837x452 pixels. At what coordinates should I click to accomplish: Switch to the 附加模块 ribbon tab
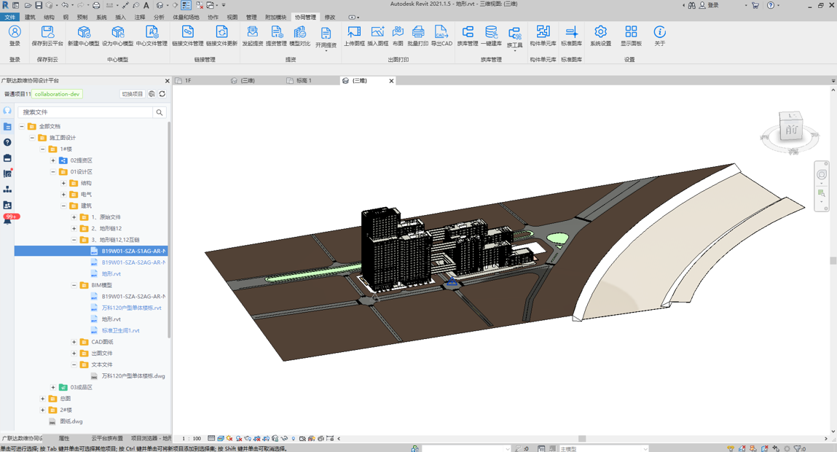click(275, 17)
